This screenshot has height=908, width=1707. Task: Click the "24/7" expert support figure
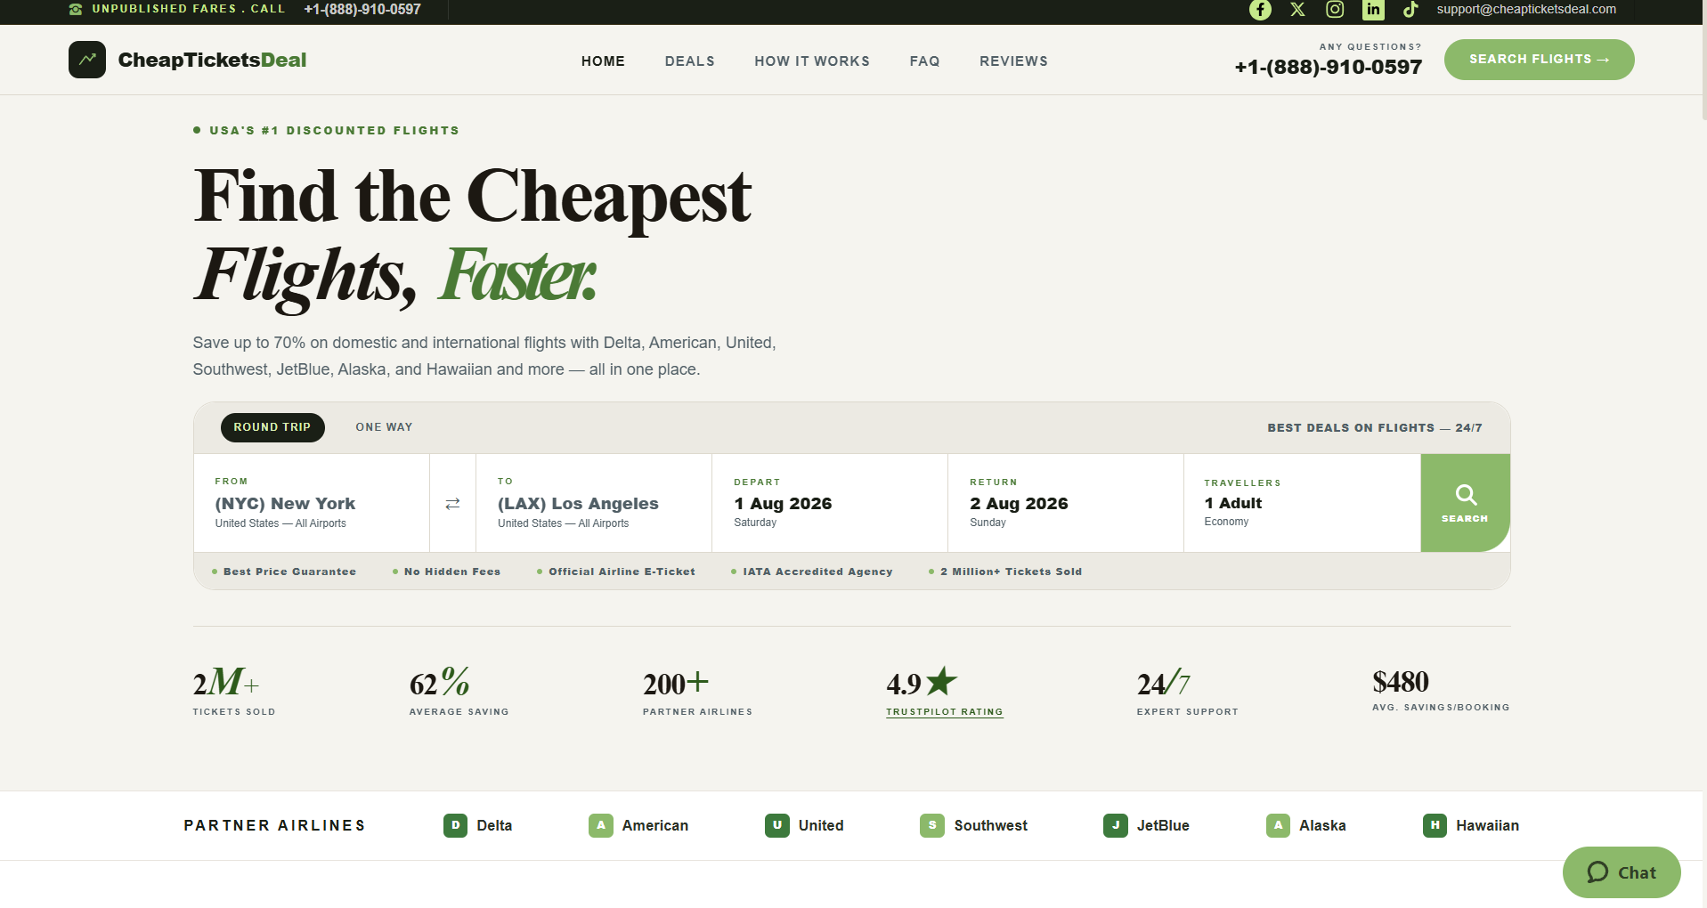(1164, 683)
